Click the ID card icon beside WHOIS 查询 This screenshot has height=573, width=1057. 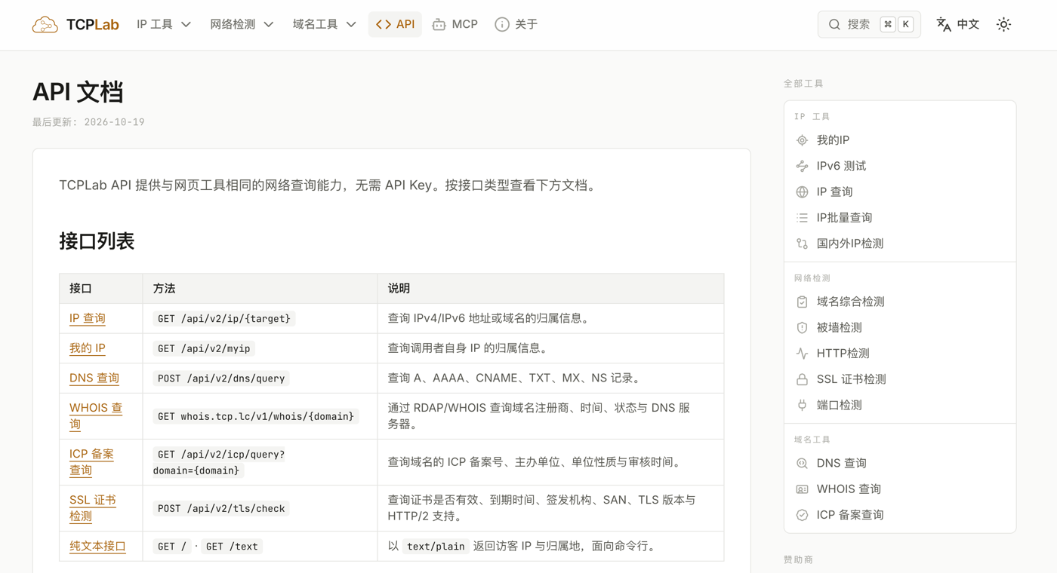pyautogui.click(x=802, y=489)
